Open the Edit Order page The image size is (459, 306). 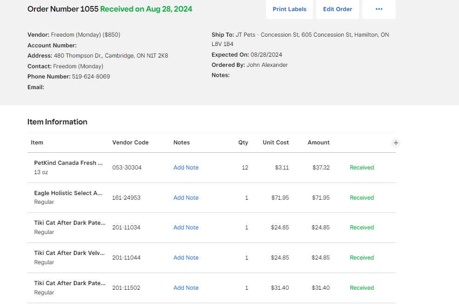click(x=337, y=9)
